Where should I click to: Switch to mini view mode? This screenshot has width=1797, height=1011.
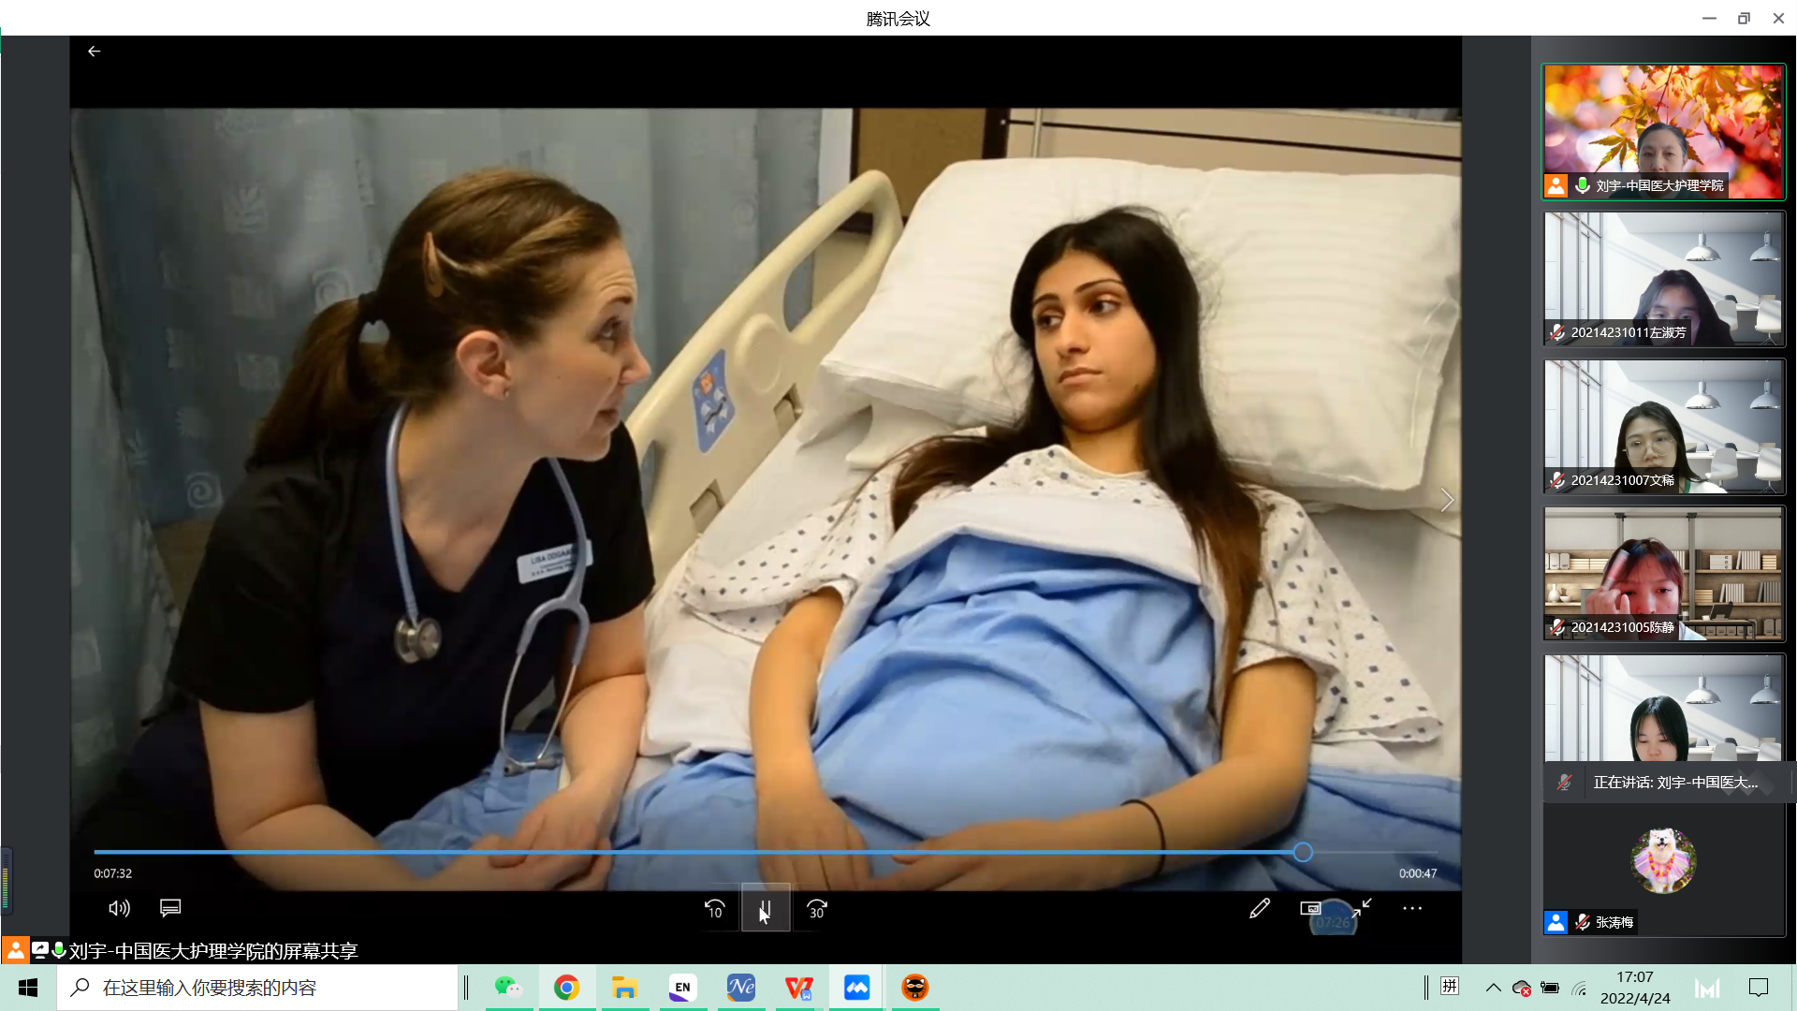point(1310,908)
